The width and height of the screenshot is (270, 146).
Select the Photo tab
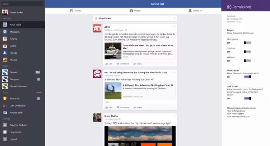point(135,11)
